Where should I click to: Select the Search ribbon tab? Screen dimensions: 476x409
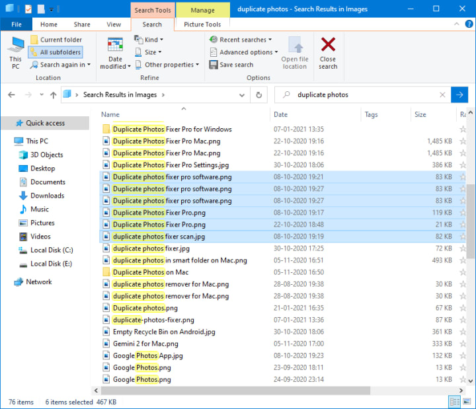152,24
